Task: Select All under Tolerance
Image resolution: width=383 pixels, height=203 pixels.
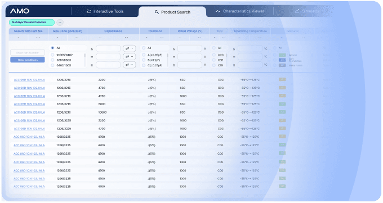Action: pyautogui.click(x=144, y=48)
